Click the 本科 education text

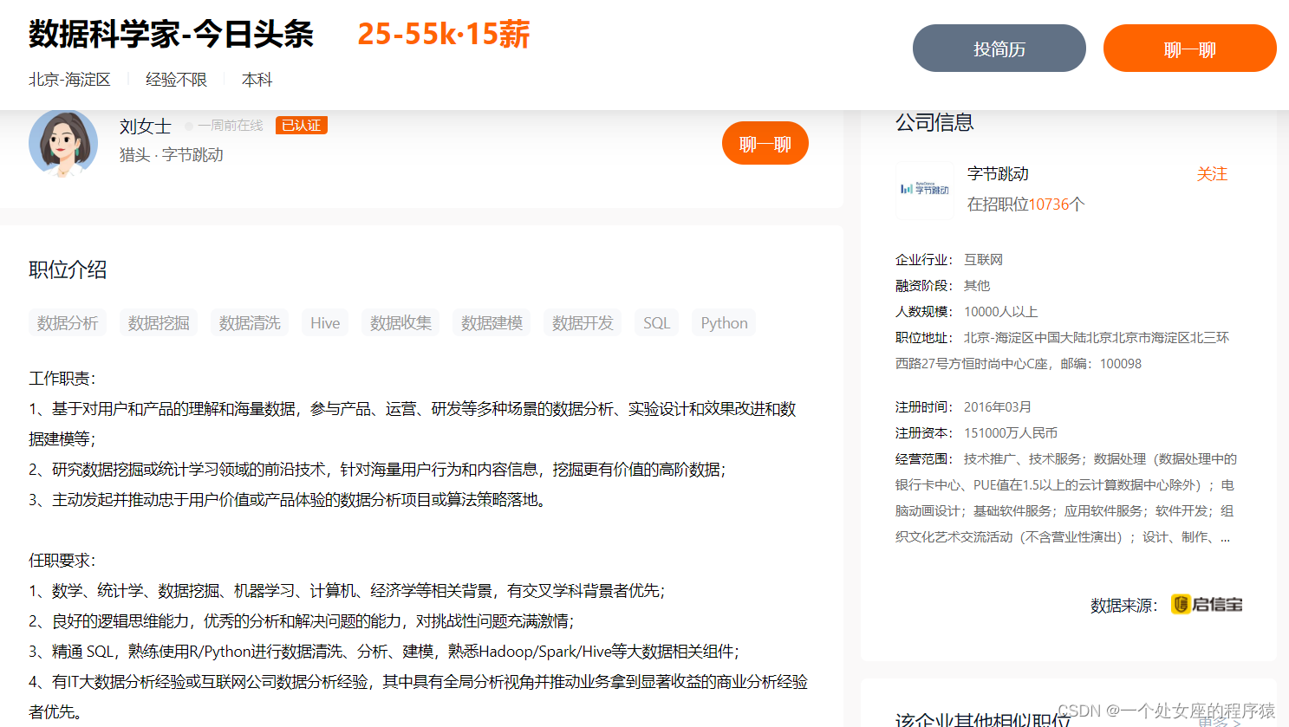pos(257,80)
